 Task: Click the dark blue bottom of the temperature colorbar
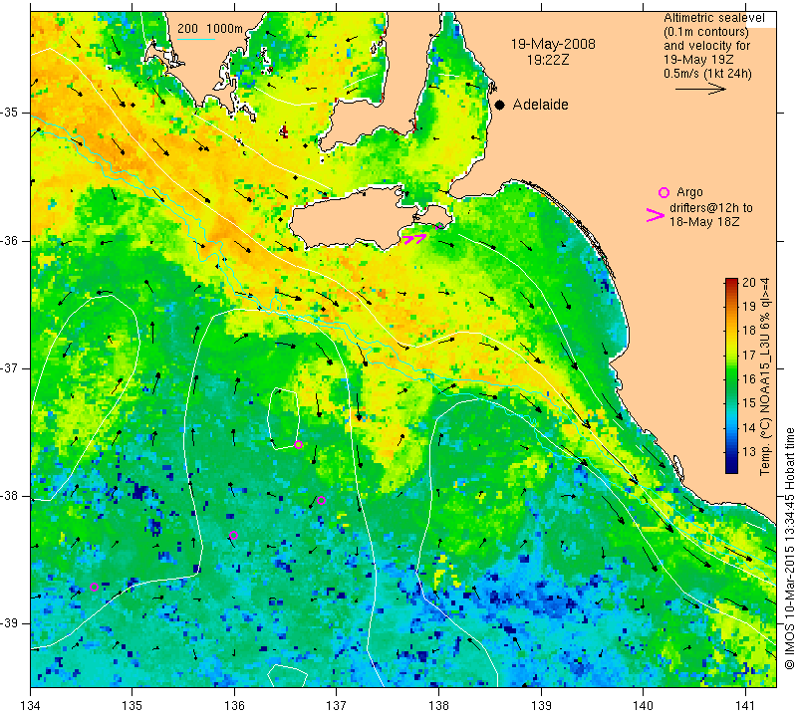[731, 468]
